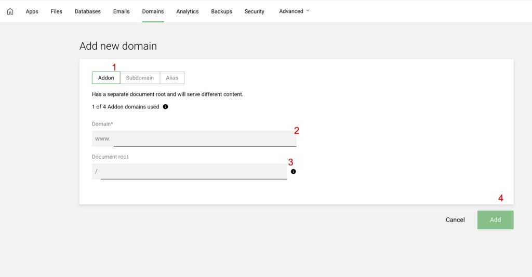
Task: Switch to the Subdomain tab
Action: 140,78
